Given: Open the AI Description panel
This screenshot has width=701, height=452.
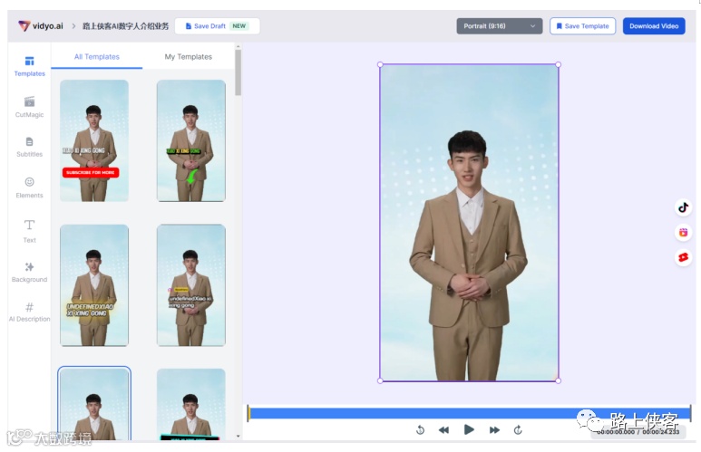Looking at the screenshot, I should tap(30, 313).
